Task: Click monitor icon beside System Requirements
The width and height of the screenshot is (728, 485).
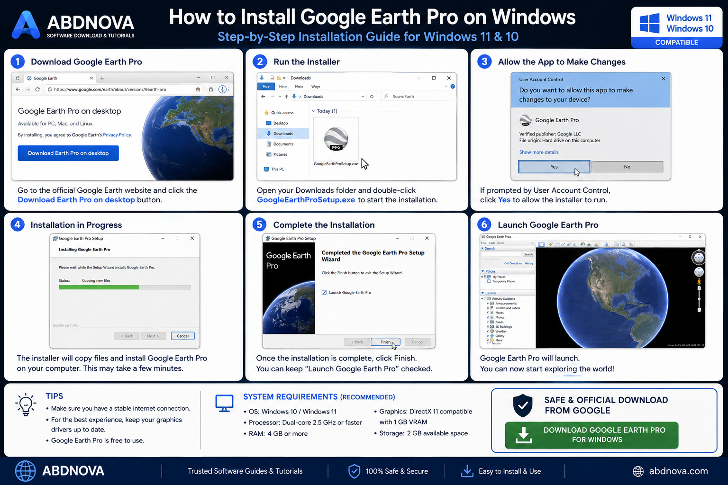Action: [224, 404]
